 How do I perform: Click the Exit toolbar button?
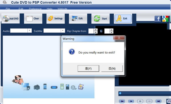(123, 18)
